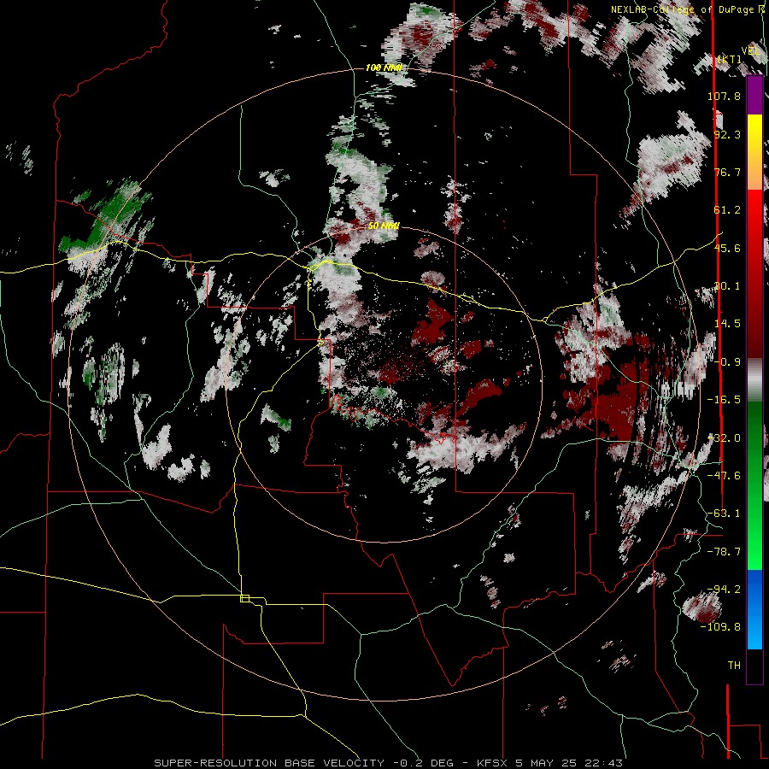Select the 76.7 scale value
Image resolution: width=769 pixels, height=769 pixels.
(727, 172)
